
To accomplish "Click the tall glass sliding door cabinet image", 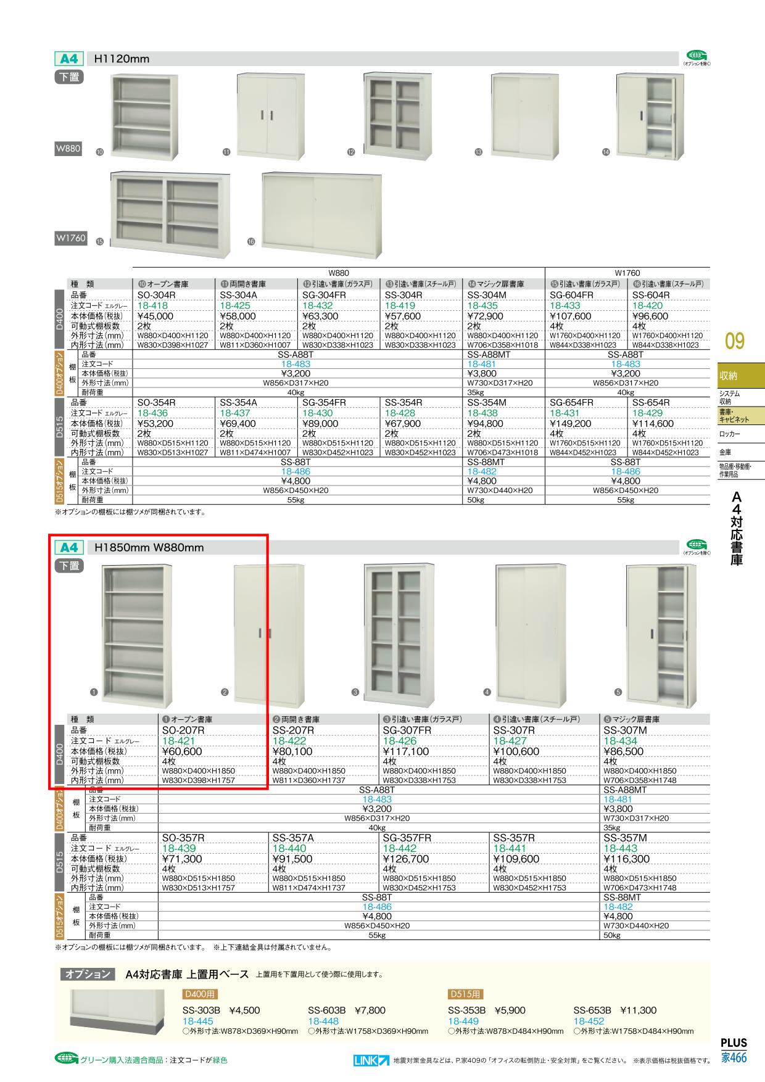I will pyautogui.click(x=397, y=632).
